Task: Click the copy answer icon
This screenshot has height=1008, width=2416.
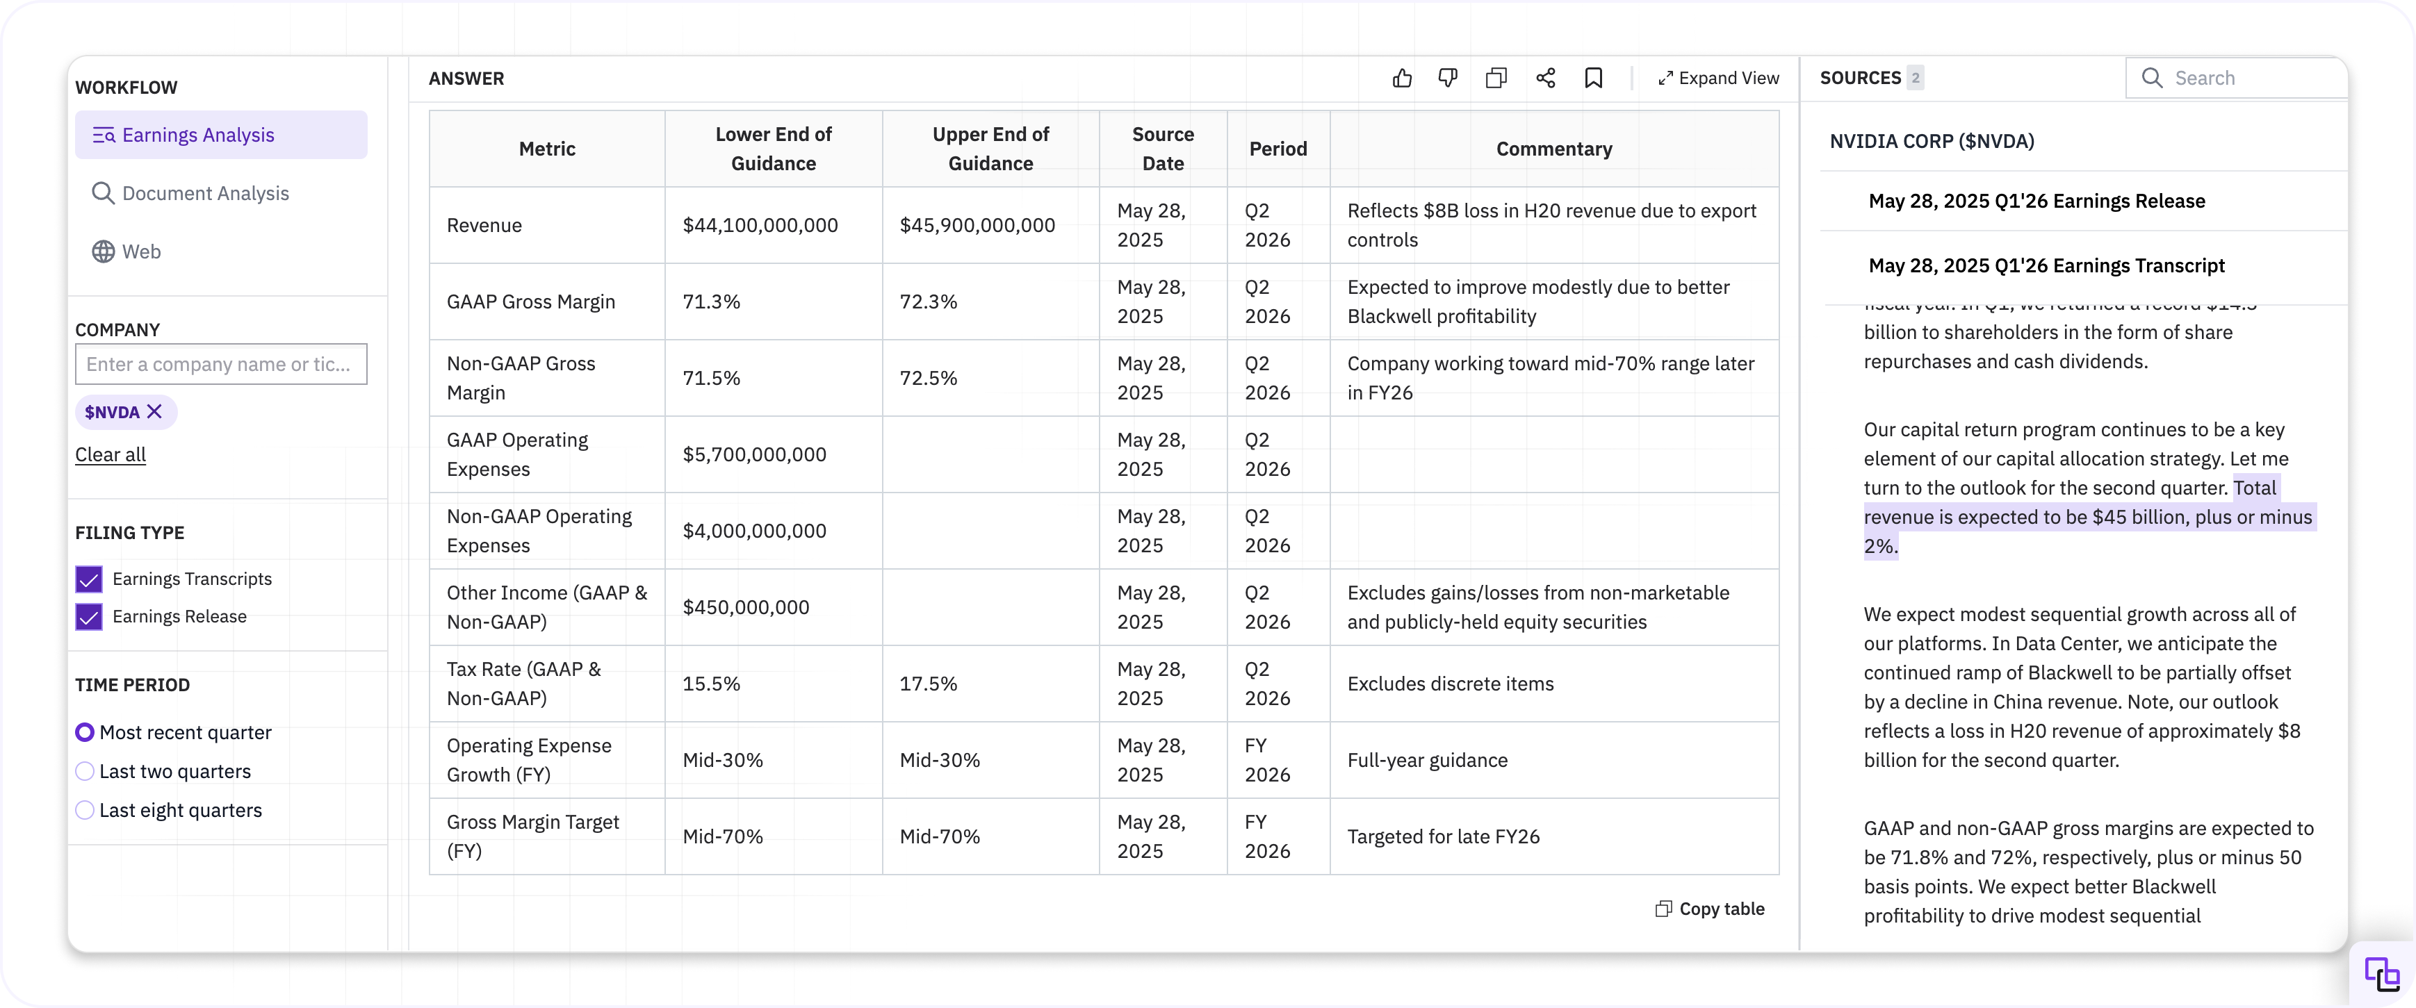Action: tap(1496, 79)
